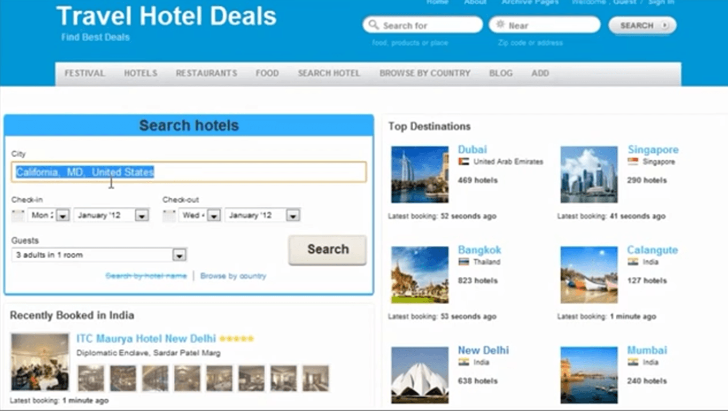Click the City input field

coord(189,172)
